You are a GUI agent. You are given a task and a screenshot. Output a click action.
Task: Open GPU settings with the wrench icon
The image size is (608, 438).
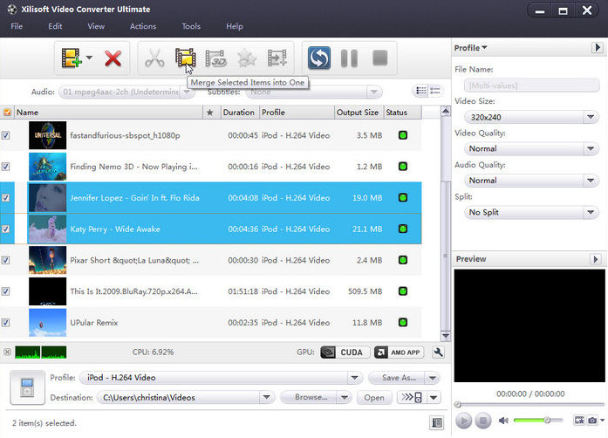[438, 352]
